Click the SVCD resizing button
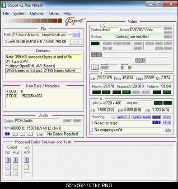Viewport: 178px width, 189px height. click(146, 117)
